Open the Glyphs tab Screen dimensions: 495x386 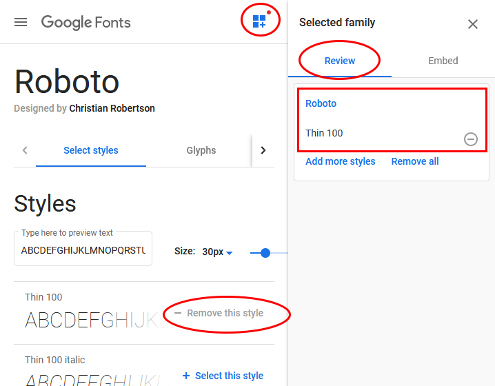pyautogui.click(x=201, y=150)
